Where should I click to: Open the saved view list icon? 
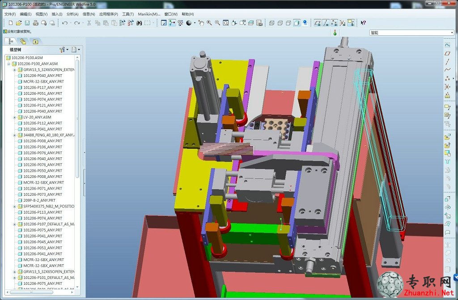242,23
